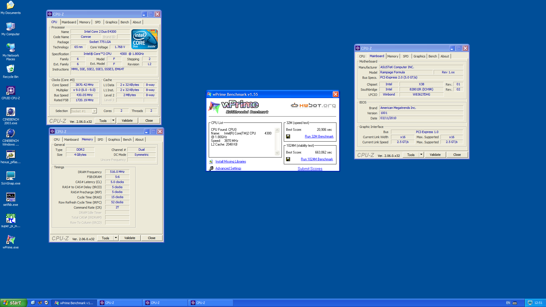This screenshot has height=307, width=546.
Task: Click the Core Speed 3870.42 MHz field
Action: click(84, 85)
